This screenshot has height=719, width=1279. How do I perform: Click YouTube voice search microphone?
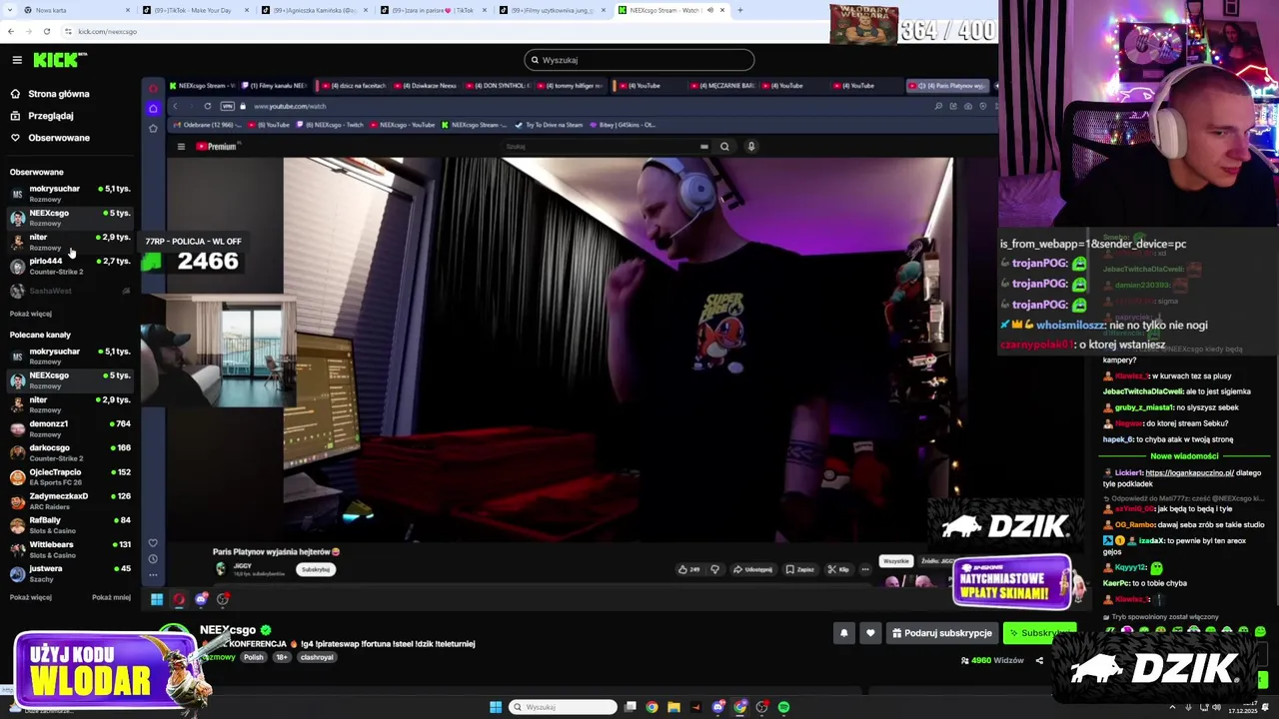click(751, 147)
